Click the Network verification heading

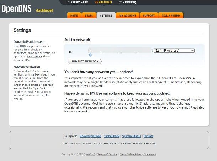[27, 67]
